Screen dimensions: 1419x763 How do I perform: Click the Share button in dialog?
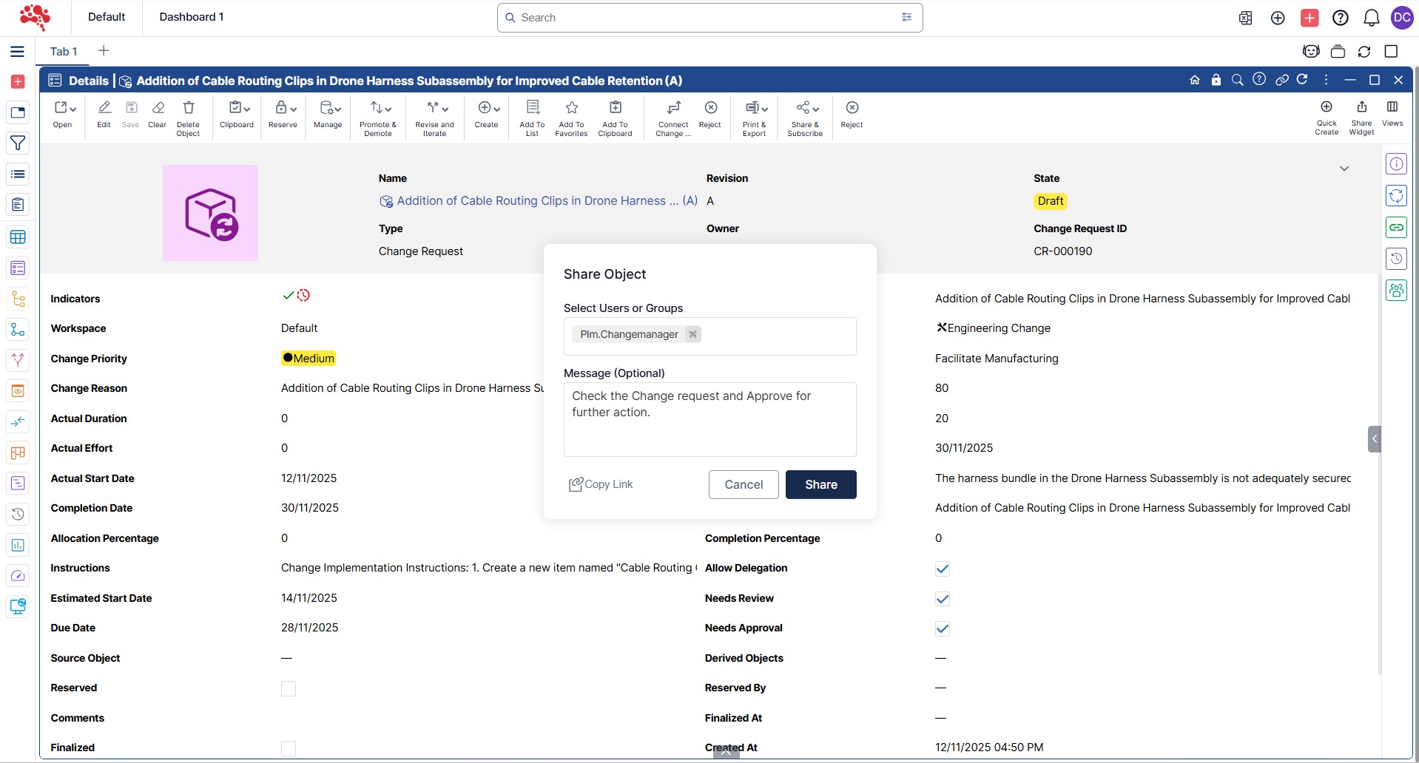[x=820, y=485]
